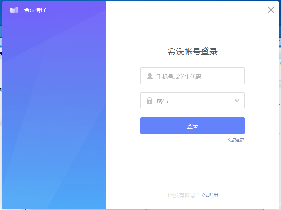
Task: Click the purple-blue gradient side panel
Action: (x=54, y=107)
